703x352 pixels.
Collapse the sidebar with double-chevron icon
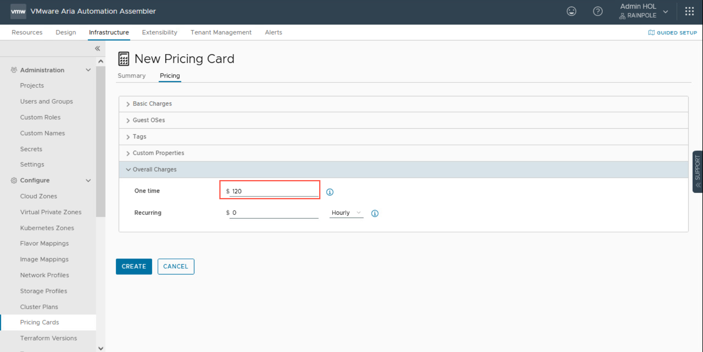97,49
